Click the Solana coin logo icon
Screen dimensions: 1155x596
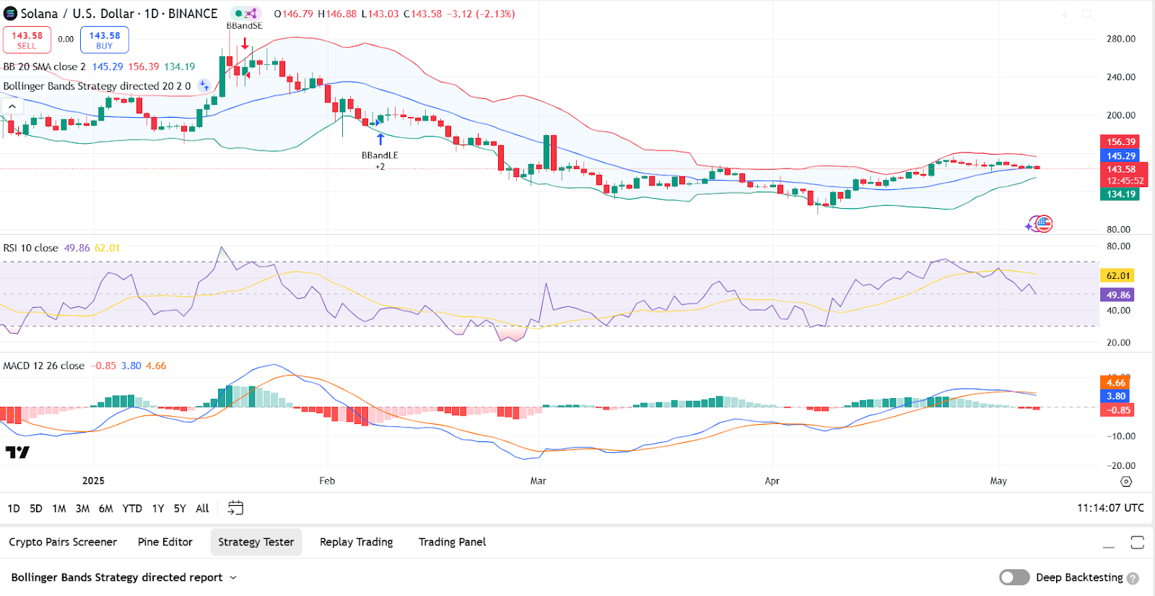pos(11,14)
